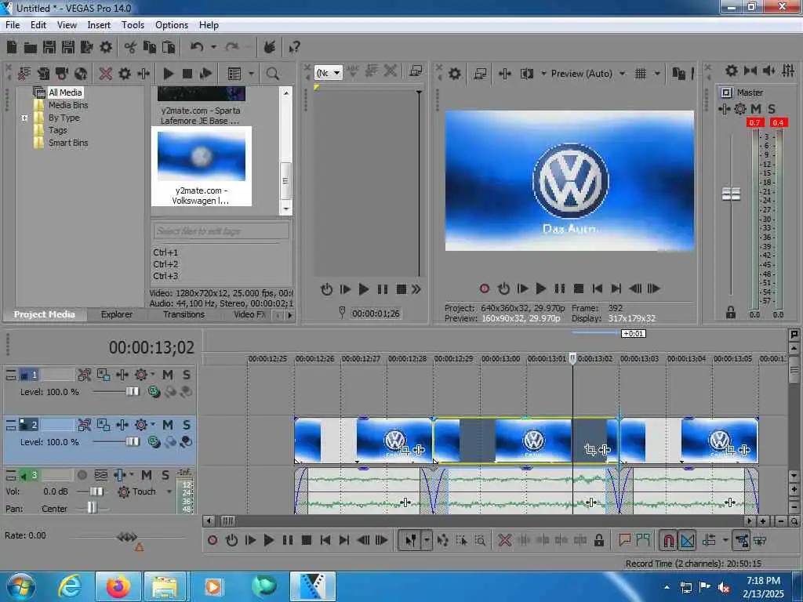
Task: Copy selection via the copy icon
Action: point(149,47)
